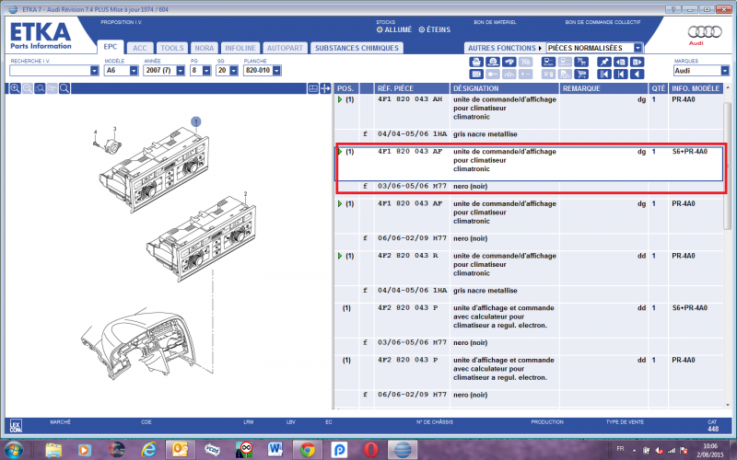This screenshot has height=460, width=737.
Task: Switch to the EPC tab
Action: click(111, 47)
